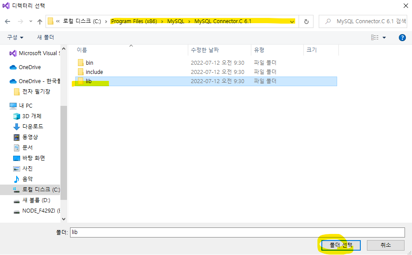412x255 pixels.
Task: Expand breadcrumb chevron after MySQL
Action: 189,21
